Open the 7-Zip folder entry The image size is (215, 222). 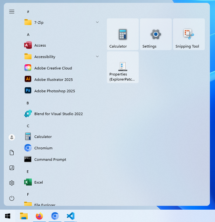pyautogui.click(x=62, y=23)
